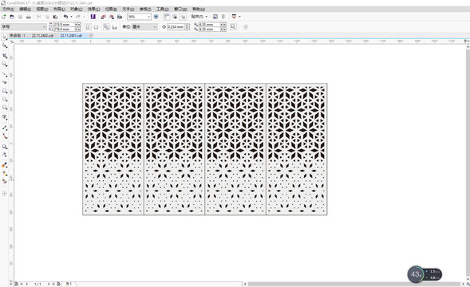Click the Print icon

pos(29,17)
